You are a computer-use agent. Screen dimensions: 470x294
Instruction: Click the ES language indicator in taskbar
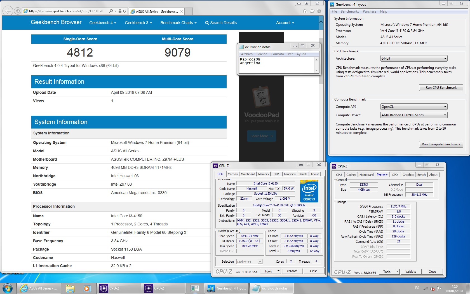coord(417,288)
